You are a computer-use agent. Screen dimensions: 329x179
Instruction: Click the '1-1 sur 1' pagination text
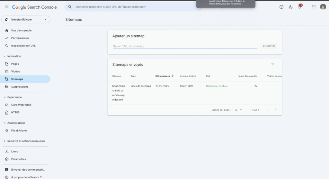tap(254, 110)
